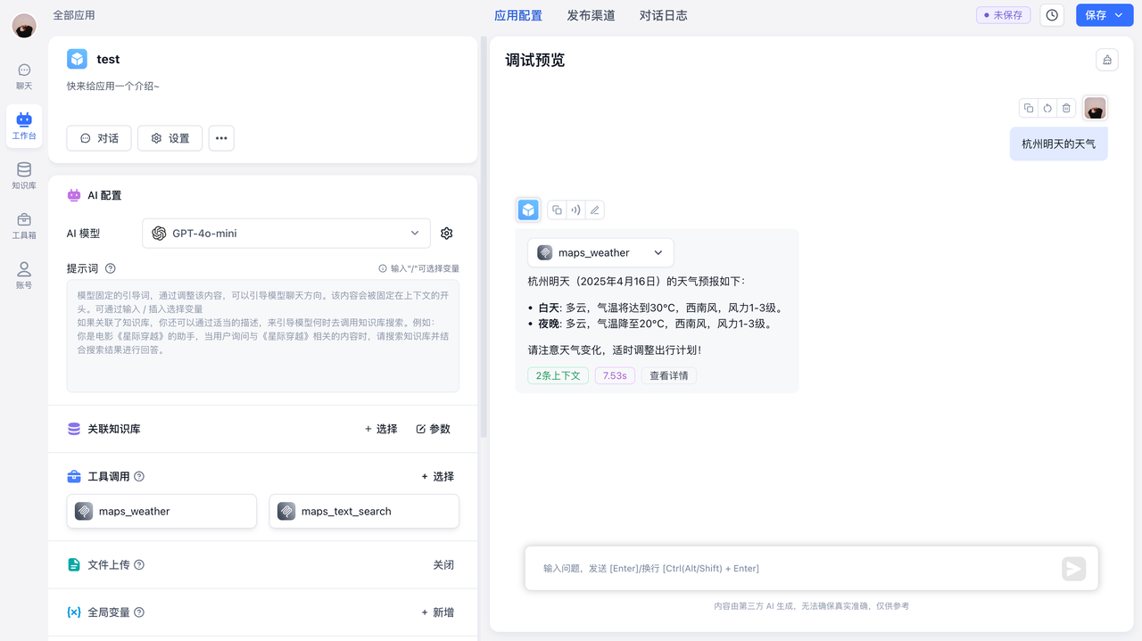Copy the AI response message
This screenshot has width=1142, height=641.
click(x=557, y=210)
